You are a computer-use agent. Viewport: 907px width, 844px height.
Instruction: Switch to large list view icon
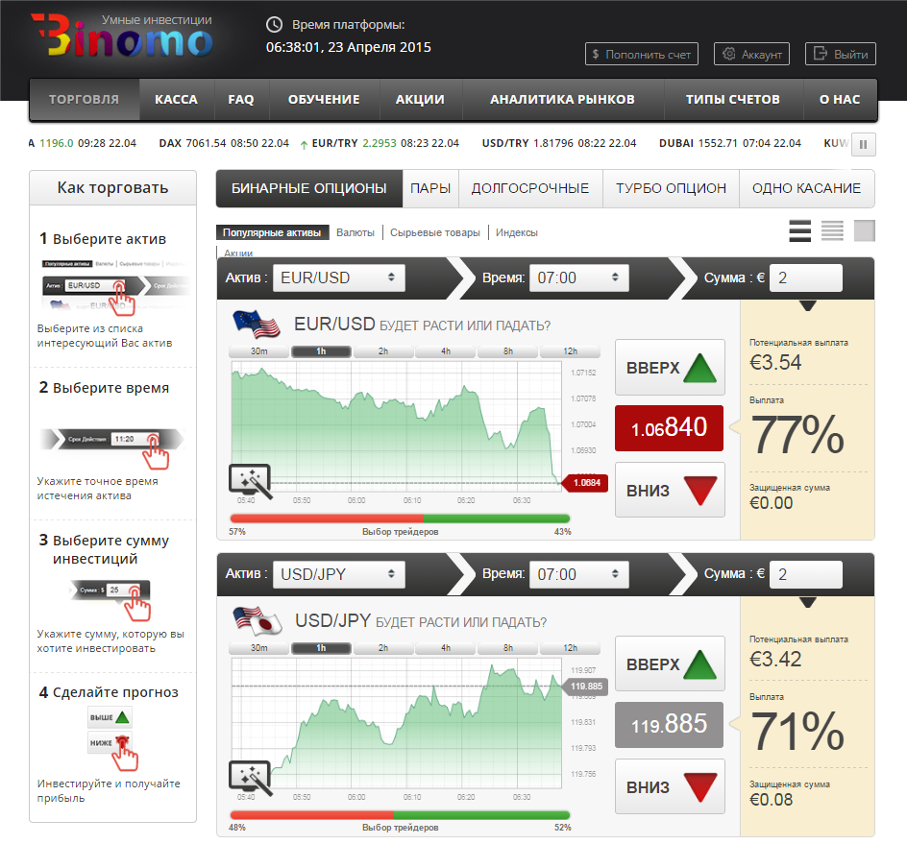pyautogui.click(x=799, y=231)
